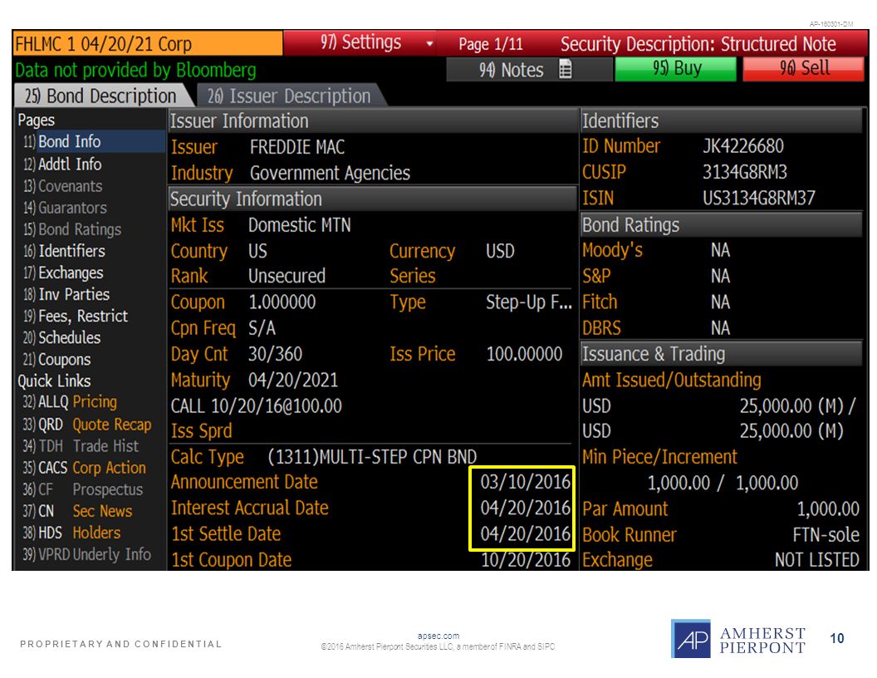This screenshot has height=678, width=877.
Task: Open the 15) Bond Ratings page
Action: click(72, 229)
